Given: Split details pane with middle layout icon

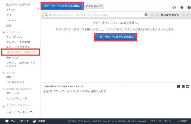Looking at the screenshot, I should click(x=183, y=86).
